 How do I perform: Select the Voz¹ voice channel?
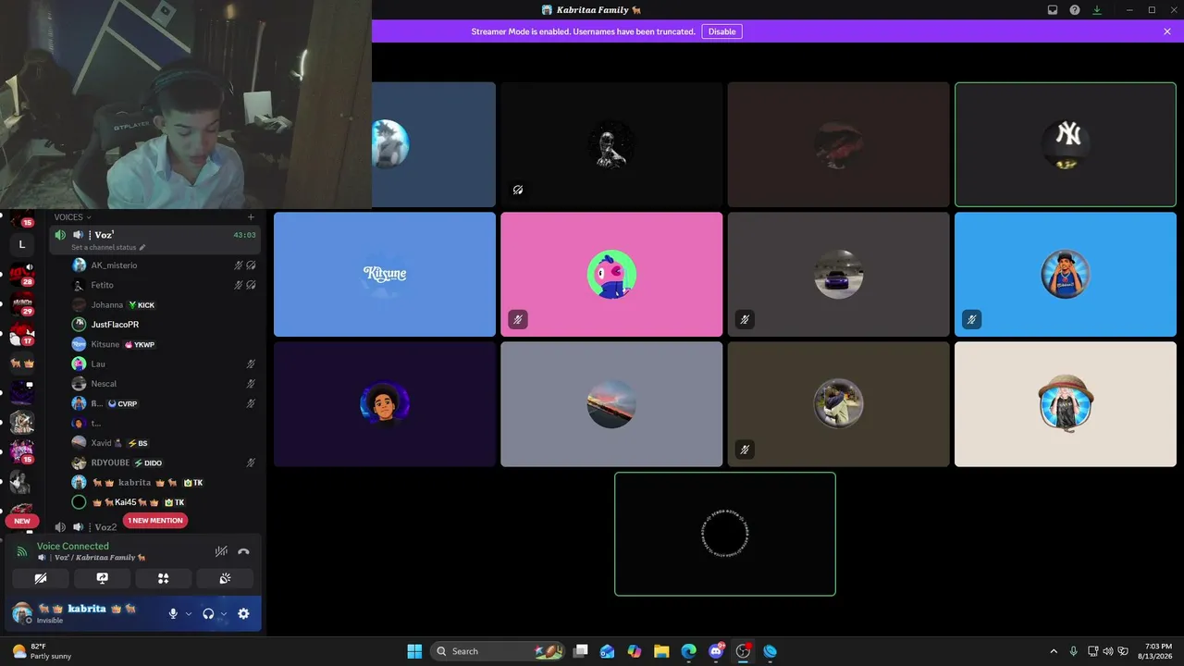tap(155, 240)
